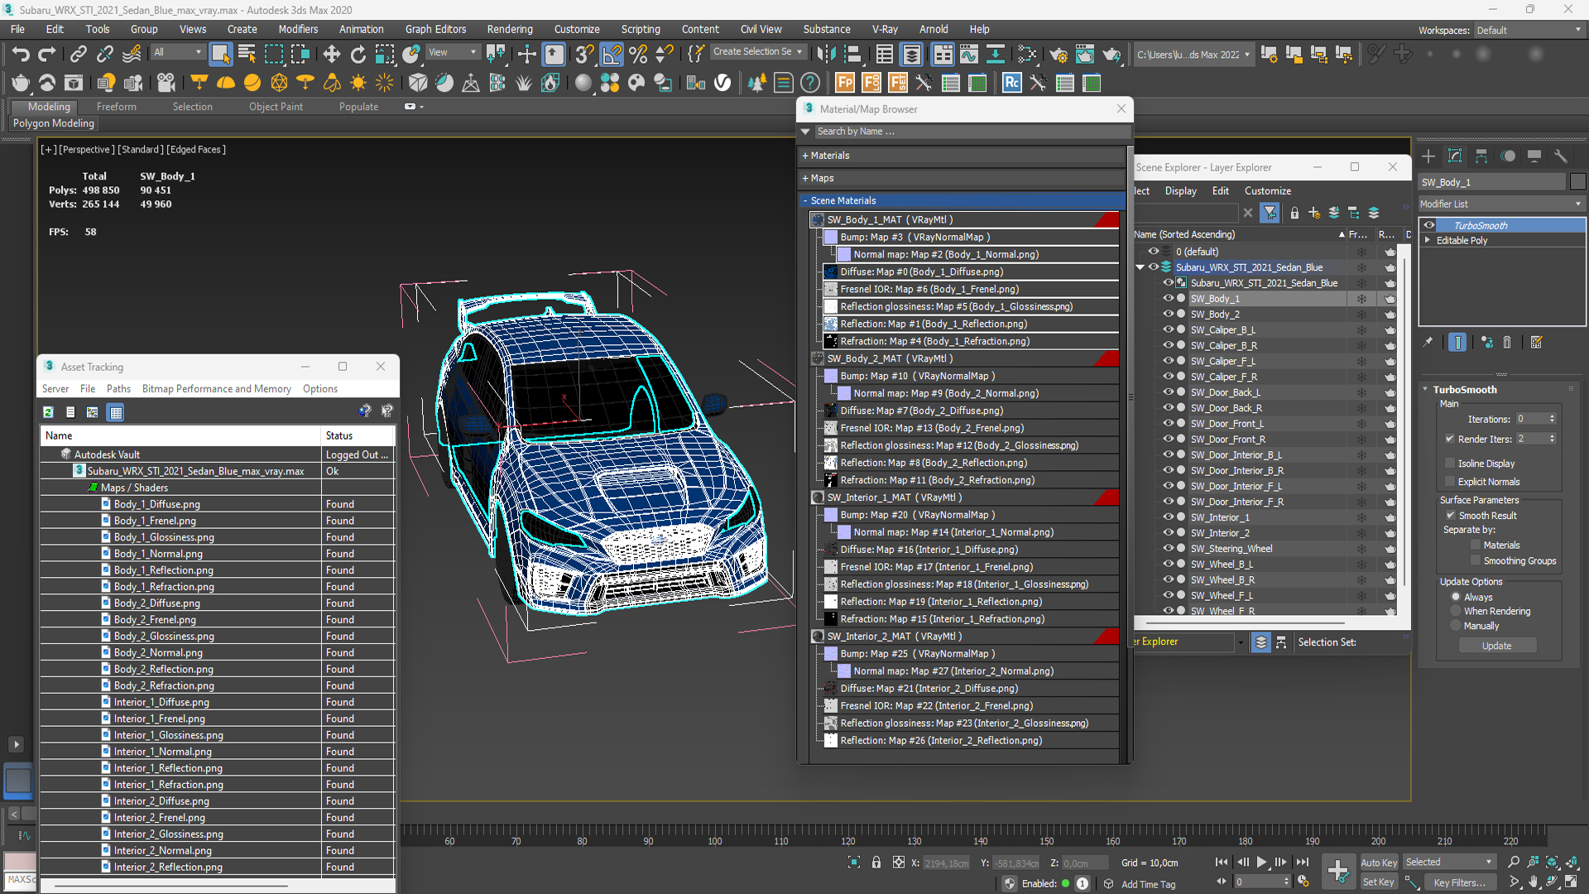Viewport: 1589px width, 894px height.
Task: Activate the Select Object tool
Action: click(220, 55)
